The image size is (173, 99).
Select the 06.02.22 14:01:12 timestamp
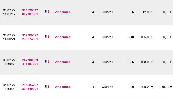[9, 12]
